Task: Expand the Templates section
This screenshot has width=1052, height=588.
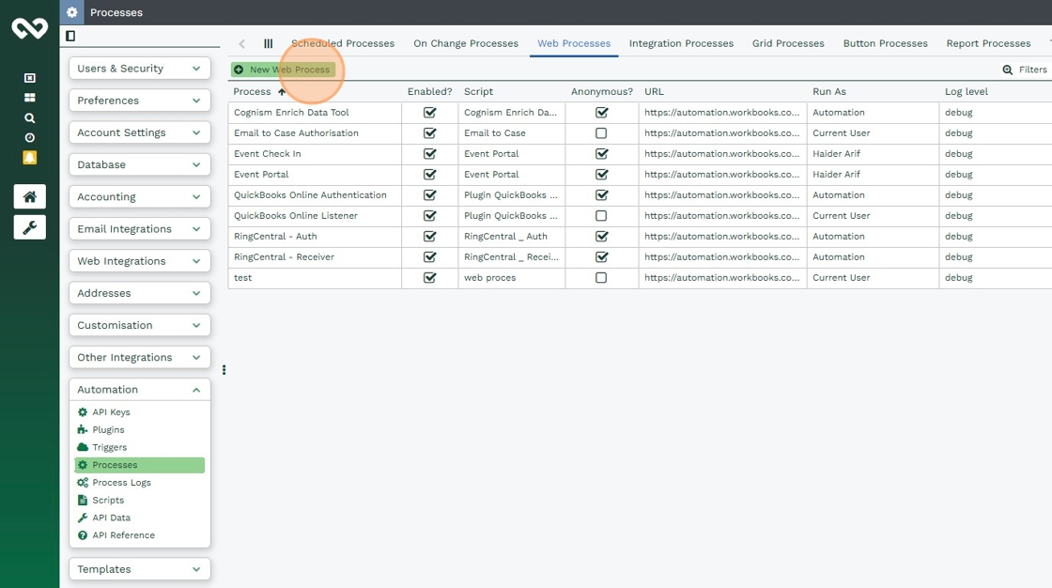Action: (x=139, y=569)
